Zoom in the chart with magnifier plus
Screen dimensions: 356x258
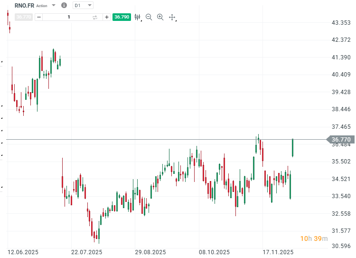160,17
